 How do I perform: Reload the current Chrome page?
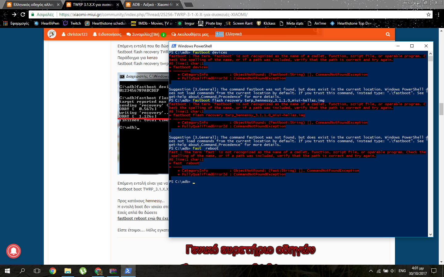tap(23, 14)
